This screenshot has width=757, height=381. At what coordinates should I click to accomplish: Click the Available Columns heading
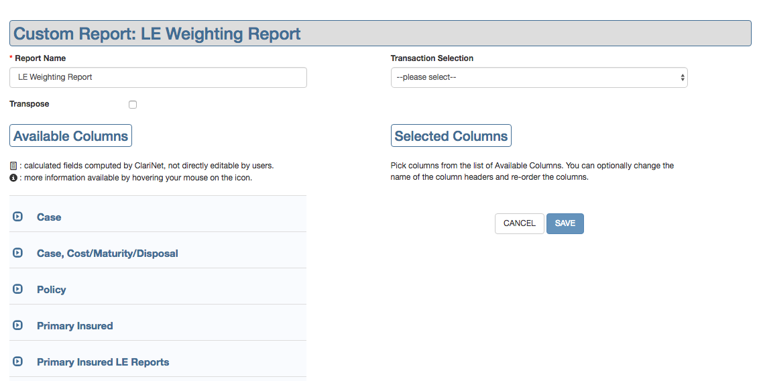(x=70, y=136)
